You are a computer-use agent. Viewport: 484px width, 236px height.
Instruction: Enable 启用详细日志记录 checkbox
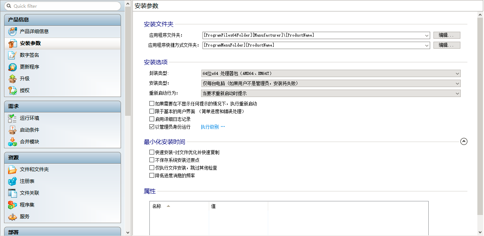[152, 119]
